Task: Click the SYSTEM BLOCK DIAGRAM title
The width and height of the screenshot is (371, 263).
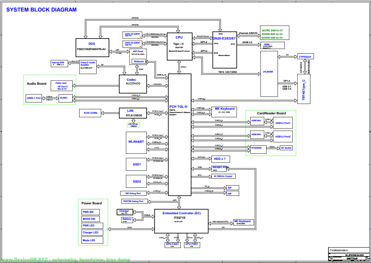Action: click(41, 10)
